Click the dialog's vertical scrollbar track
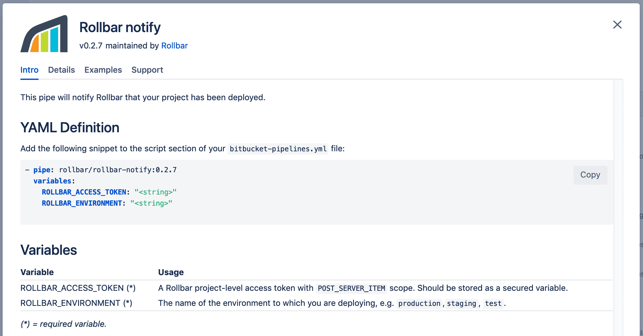Viewport: 643px width, 336px height. click(618, 208)
